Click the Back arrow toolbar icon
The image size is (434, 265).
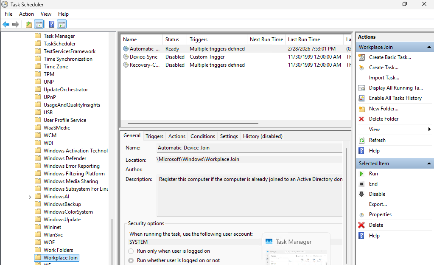tap(6, 24)
